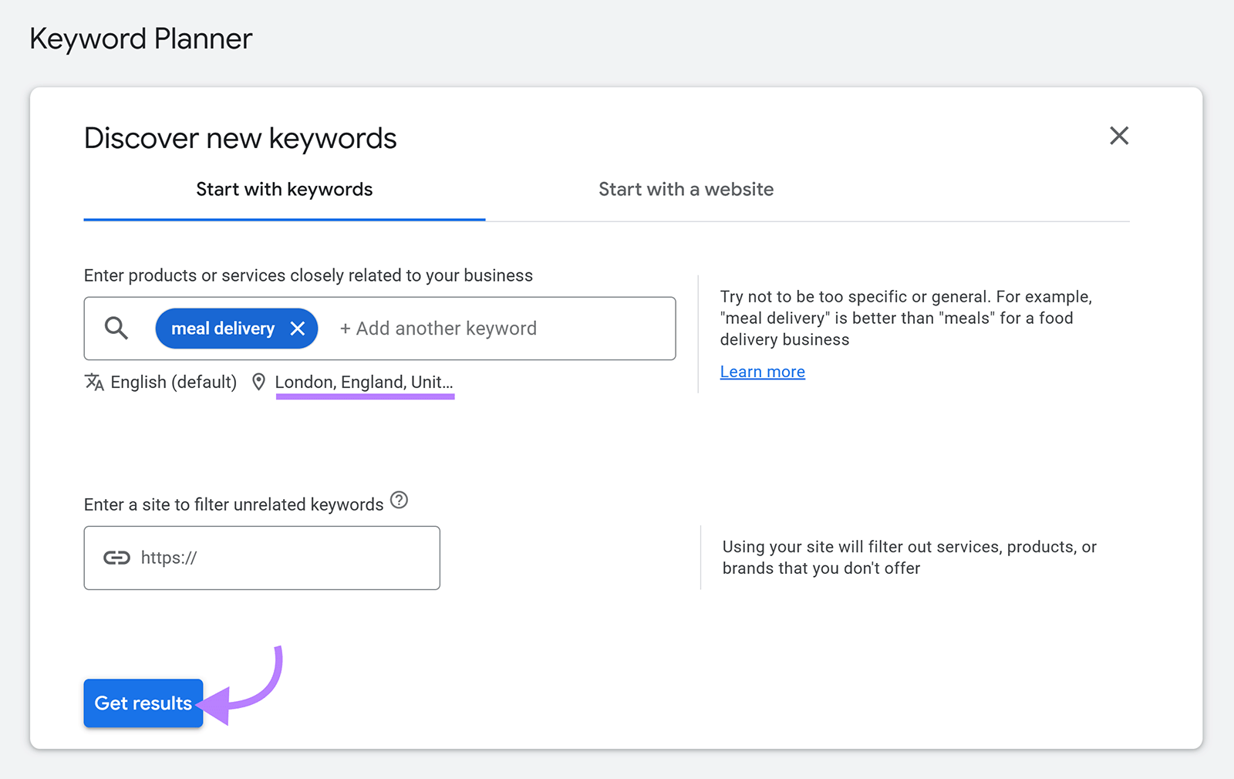
Task: Select the "Start with keywords" tab
Action: coord(284,190)
